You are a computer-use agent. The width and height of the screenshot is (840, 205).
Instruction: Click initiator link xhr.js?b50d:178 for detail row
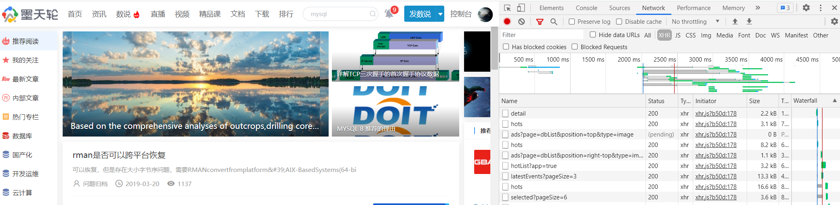716,114
